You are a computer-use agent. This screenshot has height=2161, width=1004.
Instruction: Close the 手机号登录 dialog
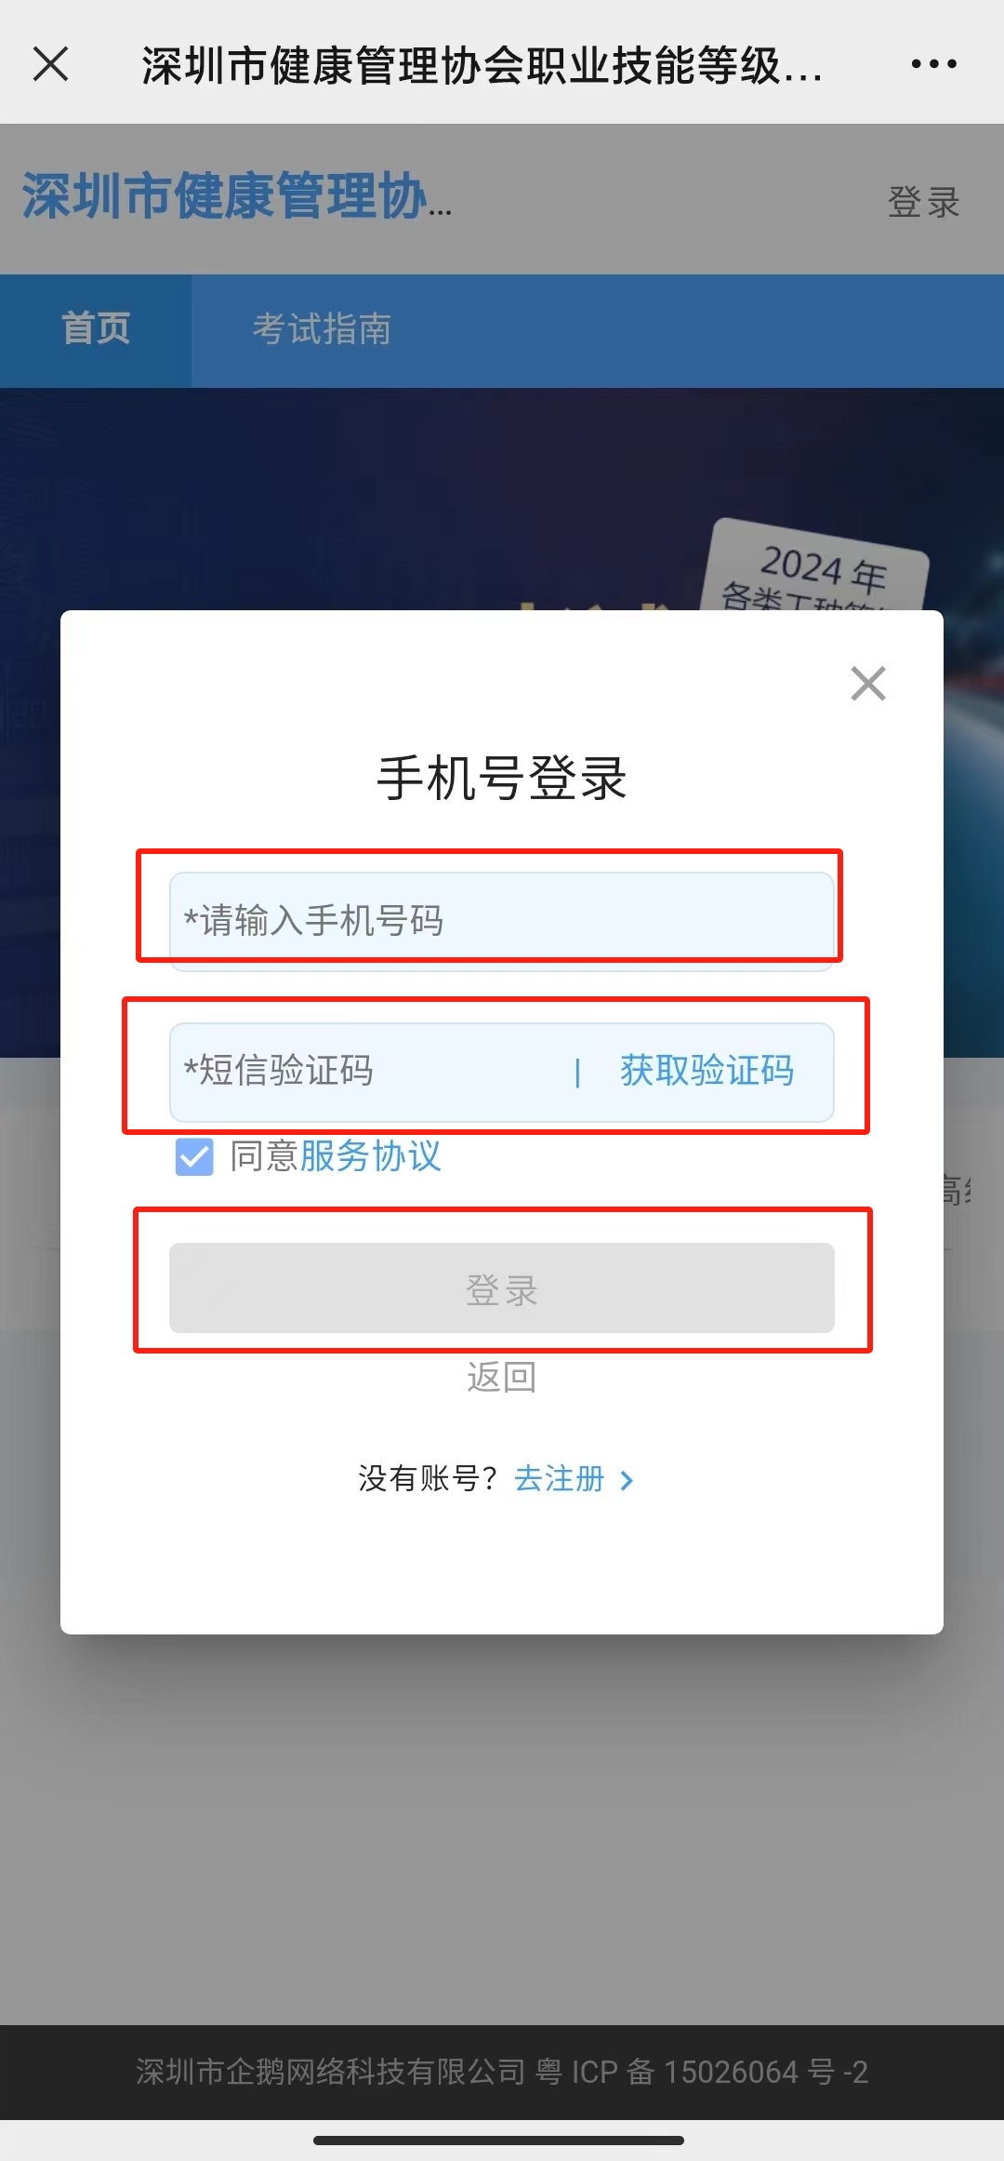tap(867, 684)
